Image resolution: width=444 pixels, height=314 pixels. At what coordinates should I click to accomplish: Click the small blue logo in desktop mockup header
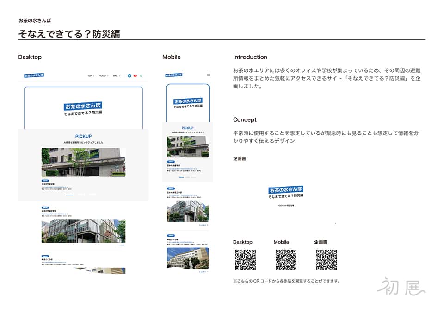tap(34, 75)
